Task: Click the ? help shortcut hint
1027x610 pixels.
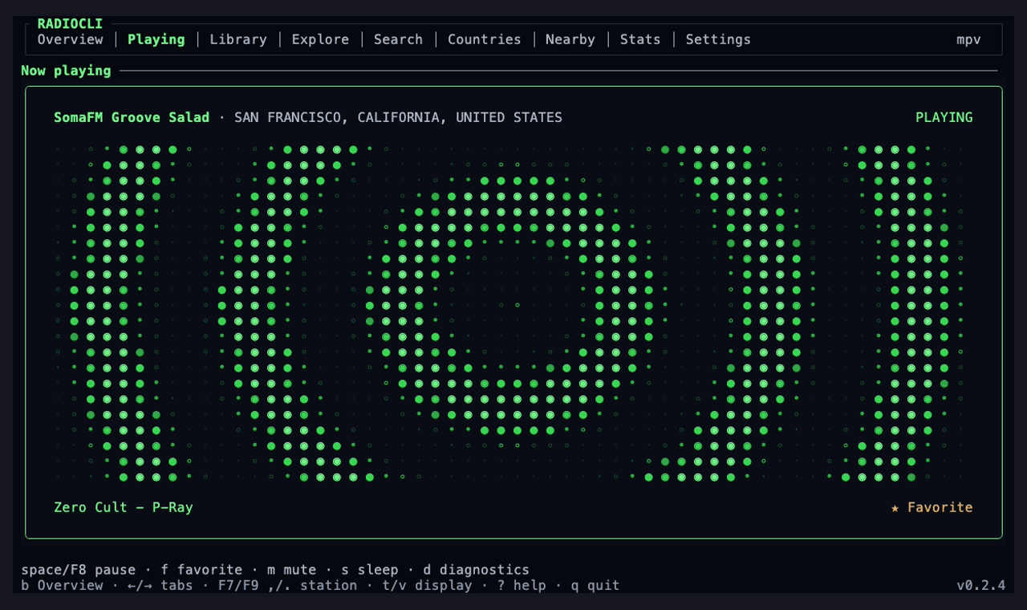Action: (x=522, y=585)
